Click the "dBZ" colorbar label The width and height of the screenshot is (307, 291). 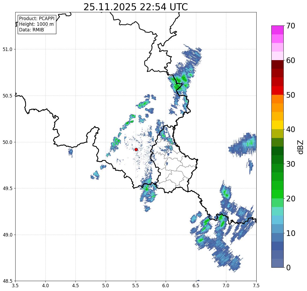tap(300, 147)
